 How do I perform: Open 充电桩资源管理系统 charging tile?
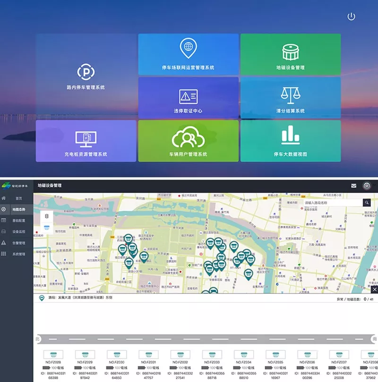pyautogui.click(x=86, y=141)
